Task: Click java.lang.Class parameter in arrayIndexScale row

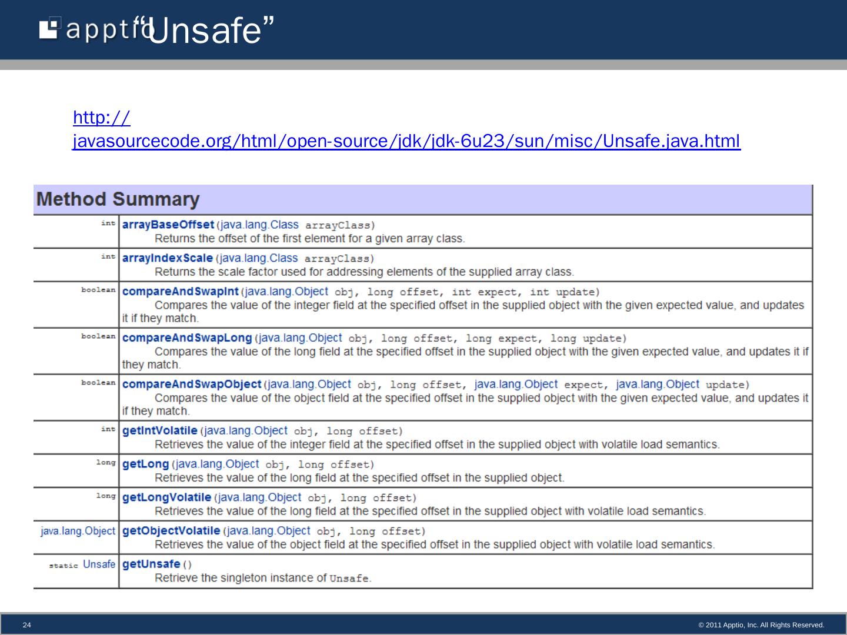Action: pos(258,258)
